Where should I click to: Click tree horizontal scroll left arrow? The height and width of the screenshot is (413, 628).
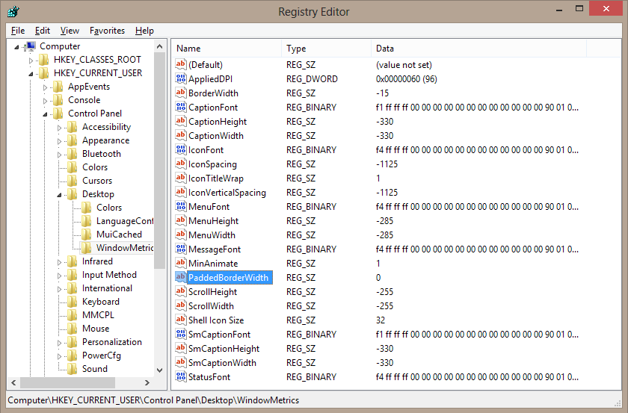[13, 382]
